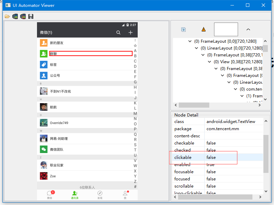
Task: Jump to letter A in index bar
Action: pos(135,51)
